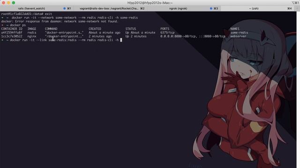Click 'About a minute ago' created value
Screen dimensions: 300x168
(x=105, y=33)
